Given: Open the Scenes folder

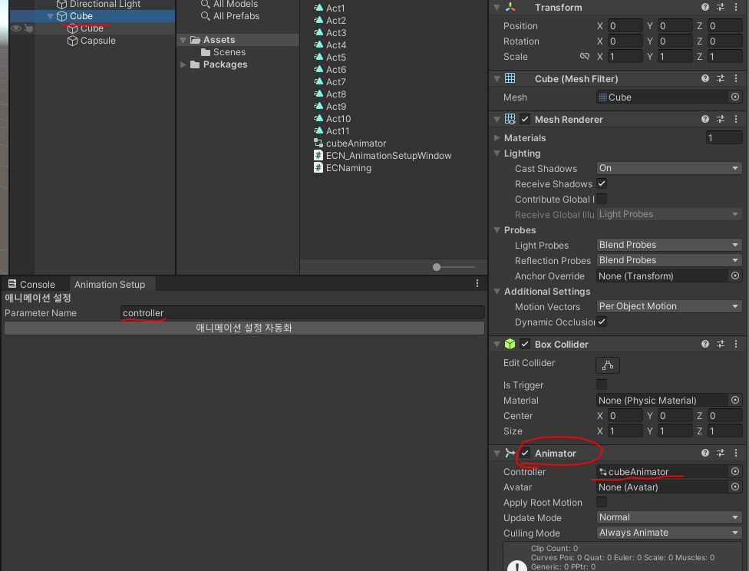Looking at the screenshot, I should coord(223,51).
